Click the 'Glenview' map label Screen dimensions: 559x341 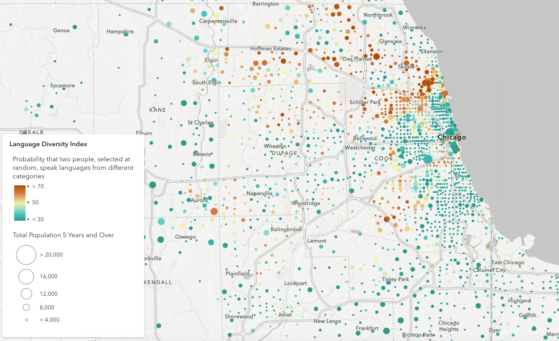tap(390, 42)
